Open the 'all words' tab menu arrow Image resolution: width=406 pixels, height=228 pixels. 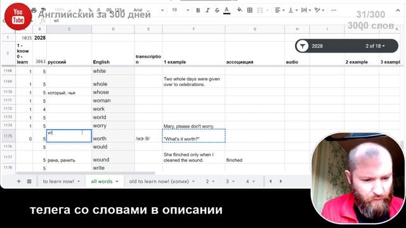[x=117, y=182]
